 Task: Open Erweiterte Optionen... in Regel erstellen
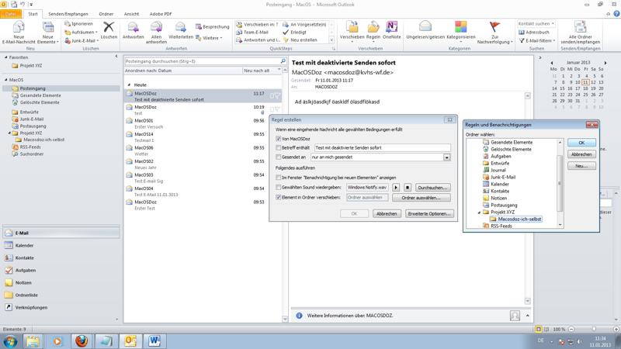click(x=429, y=214)
